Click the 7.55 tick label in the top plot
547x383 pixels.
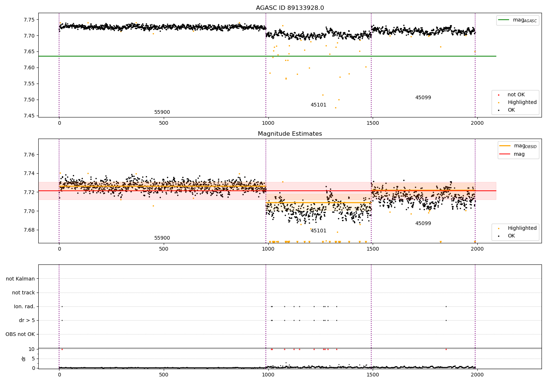coord(28,84)
